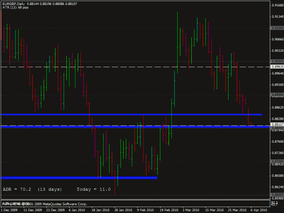The width and height of the screenshot is (284, 213).
Task: Click the 0.88280 price axis label
Action: 278,119
